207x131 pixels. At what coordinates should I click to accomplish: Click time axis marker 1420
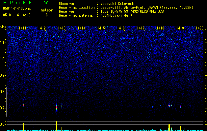click(199, 28)
